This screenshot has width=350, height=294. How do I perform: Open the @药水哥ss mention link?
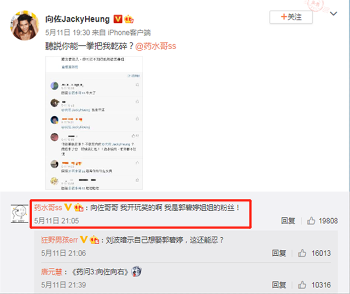pyautogui.click(x=155, y=46)
